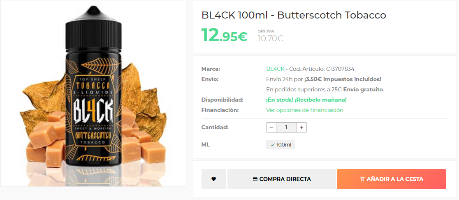Select the 100ml size option
The height and width of the screenshot is (200, 459).
(281, 145)
